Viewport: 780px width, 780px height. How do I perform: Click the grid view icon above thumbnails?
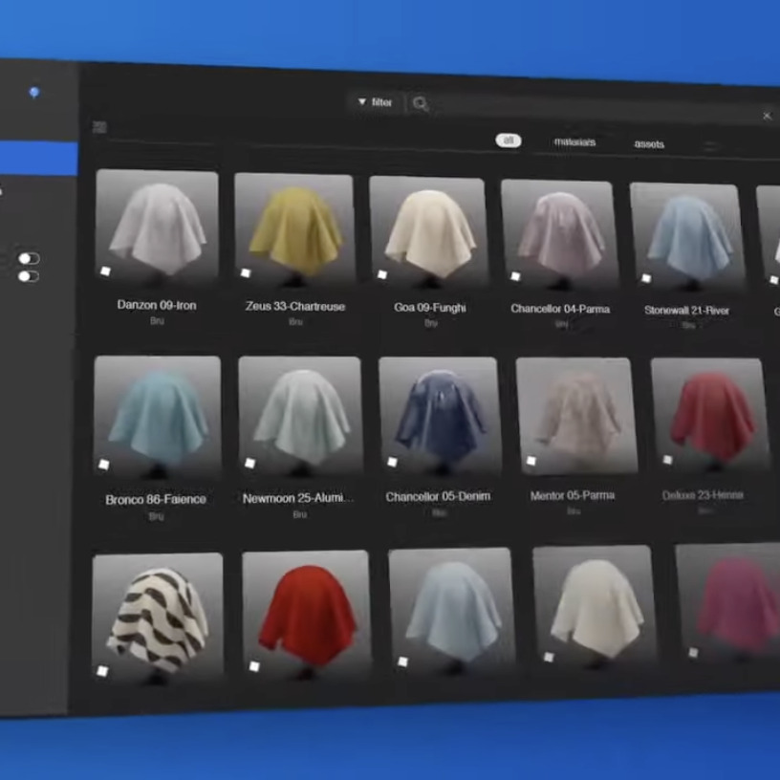point(99,127)
